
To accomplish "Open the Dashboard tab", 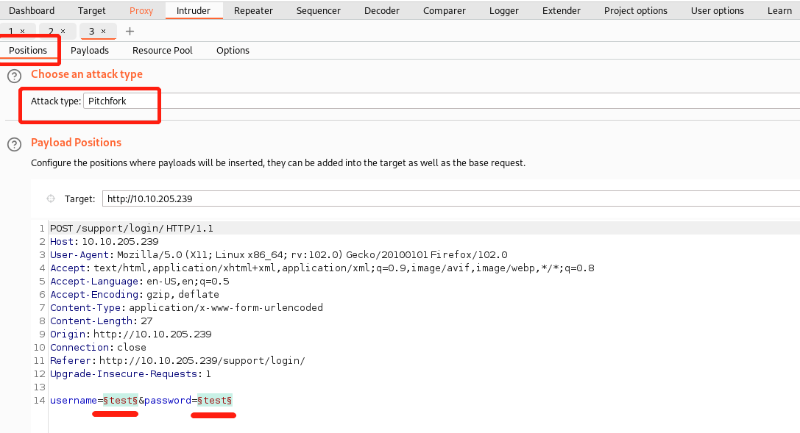I will [32, 10].
